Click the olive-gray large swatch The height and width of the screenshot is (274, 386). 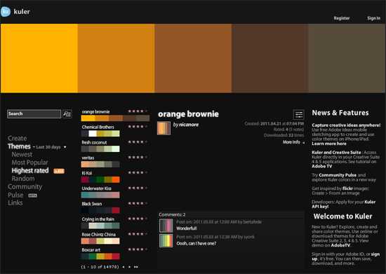point(347,58)
